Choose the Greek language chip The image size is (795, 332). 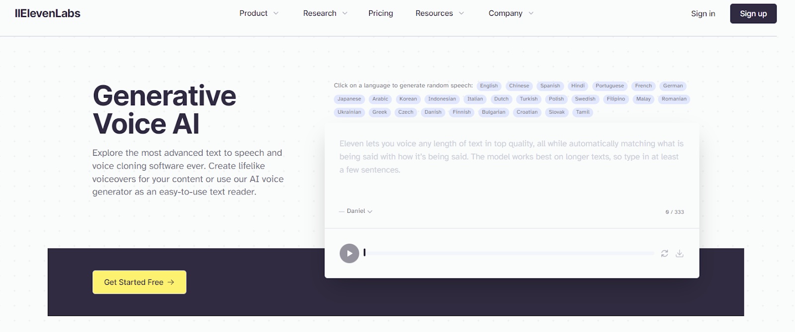point(380,112)
